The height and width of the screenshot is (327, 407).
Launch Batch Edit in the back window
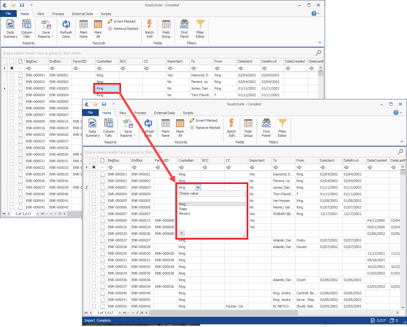point(150,29)
